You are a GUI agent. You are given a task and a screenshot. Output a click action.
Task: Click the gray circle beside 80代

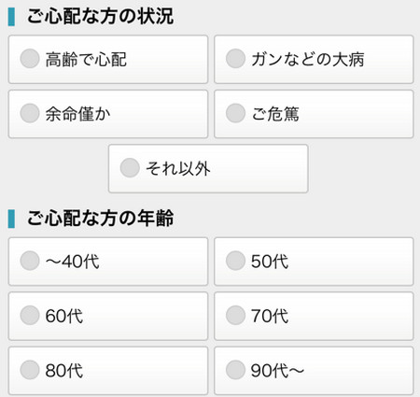coord(30,370)
